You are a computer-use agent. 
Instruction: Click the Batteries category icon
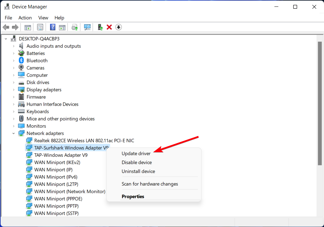point(21,53)
